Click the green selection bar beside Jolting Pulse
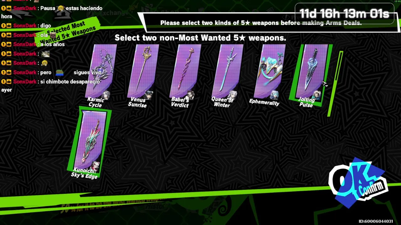The image size is (401, 225). click(335, 84)
